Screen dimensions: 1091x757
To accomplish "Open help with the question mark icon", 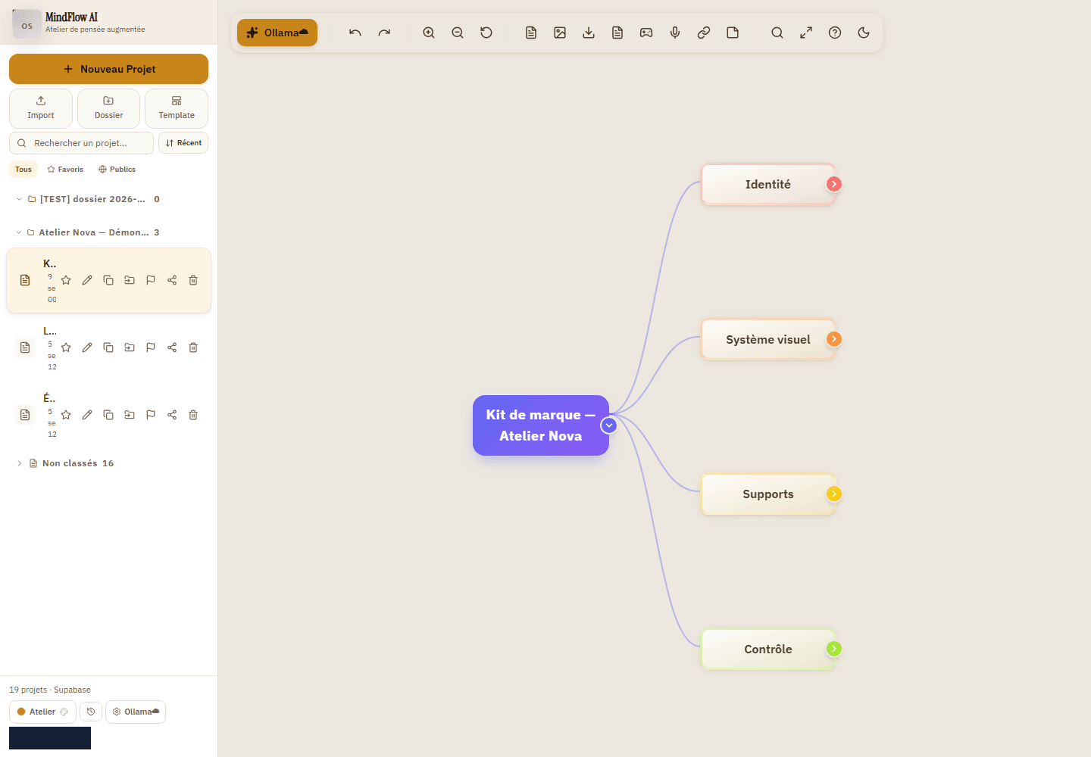I will 835,33.
